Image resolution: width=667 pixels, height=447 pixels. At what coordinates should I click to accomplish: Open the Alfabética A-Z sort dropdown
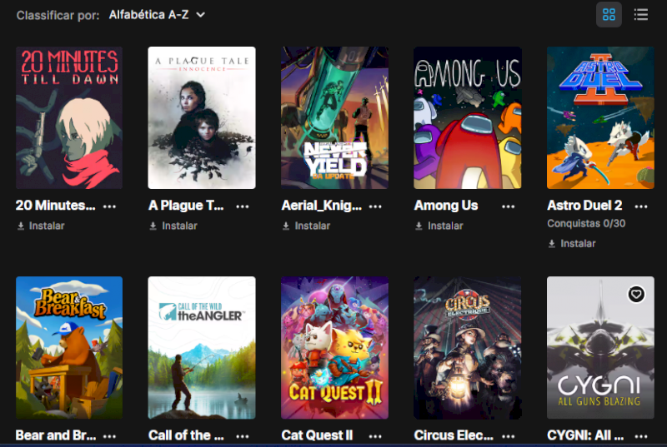pos(157,15)
